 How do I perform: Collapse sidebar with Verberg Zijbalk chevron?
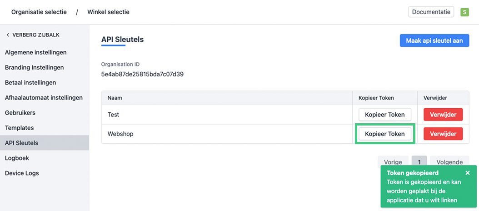[x=8, y=35]
